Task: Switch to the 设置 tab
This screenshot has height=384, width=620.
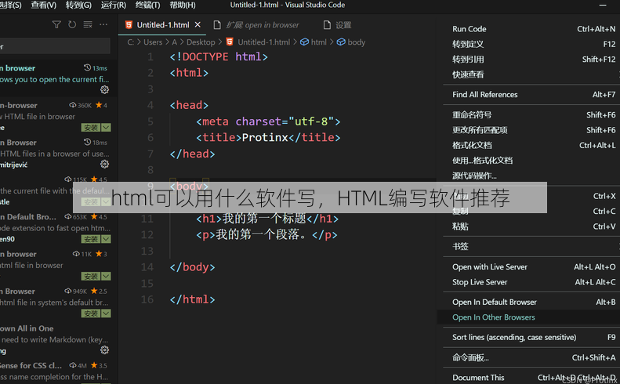Action: pos(337,25)
